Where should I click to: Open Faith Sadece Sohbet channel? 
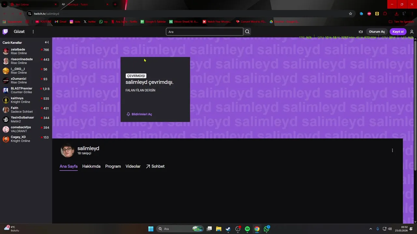(x=26, y=110)
